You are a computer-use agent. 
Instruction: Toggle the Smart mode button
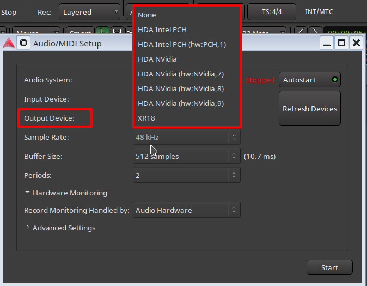pyautogui.click(x=81, y=33)
